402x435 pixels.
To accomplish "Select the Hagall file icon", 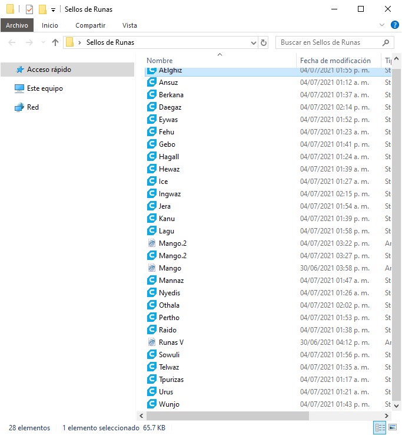I will (151, 156).
